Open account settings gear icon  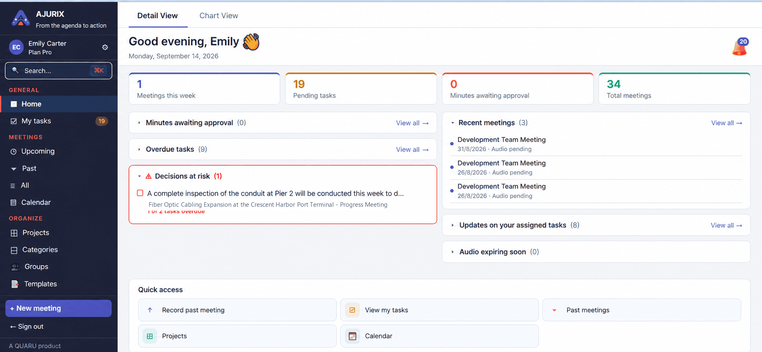point(105,47)
